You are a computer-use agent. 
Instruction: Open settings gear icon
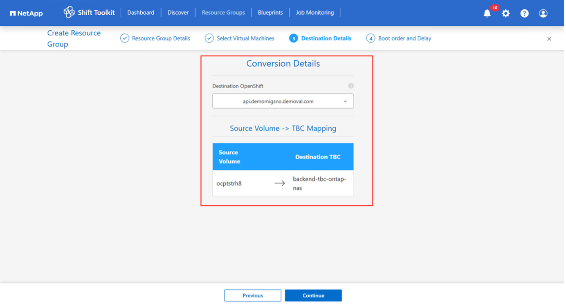506,13
